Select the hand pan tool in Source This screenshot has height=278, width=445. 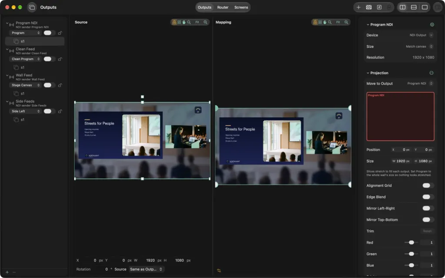tap(184, 22)
